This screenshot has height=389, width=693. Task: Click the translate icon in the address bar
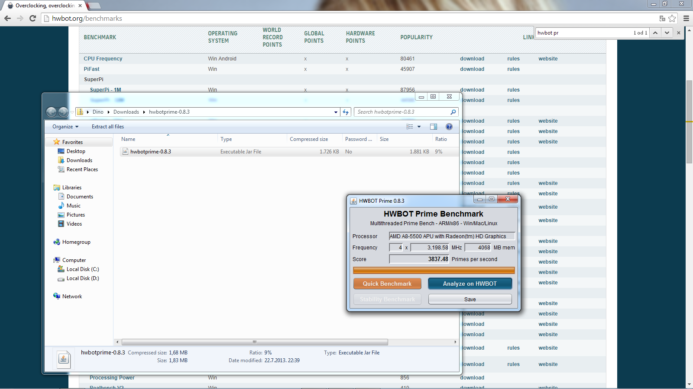(x=662, y=18)
